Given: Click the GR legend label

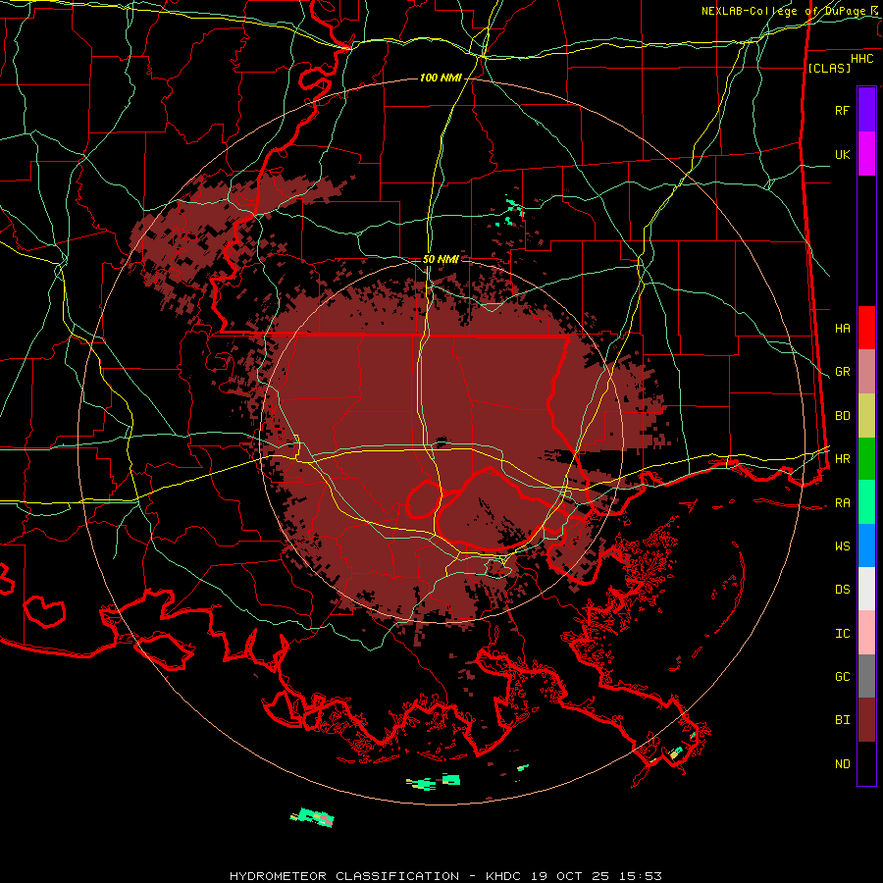Looking at the screenshot, I should click(843, 372).
